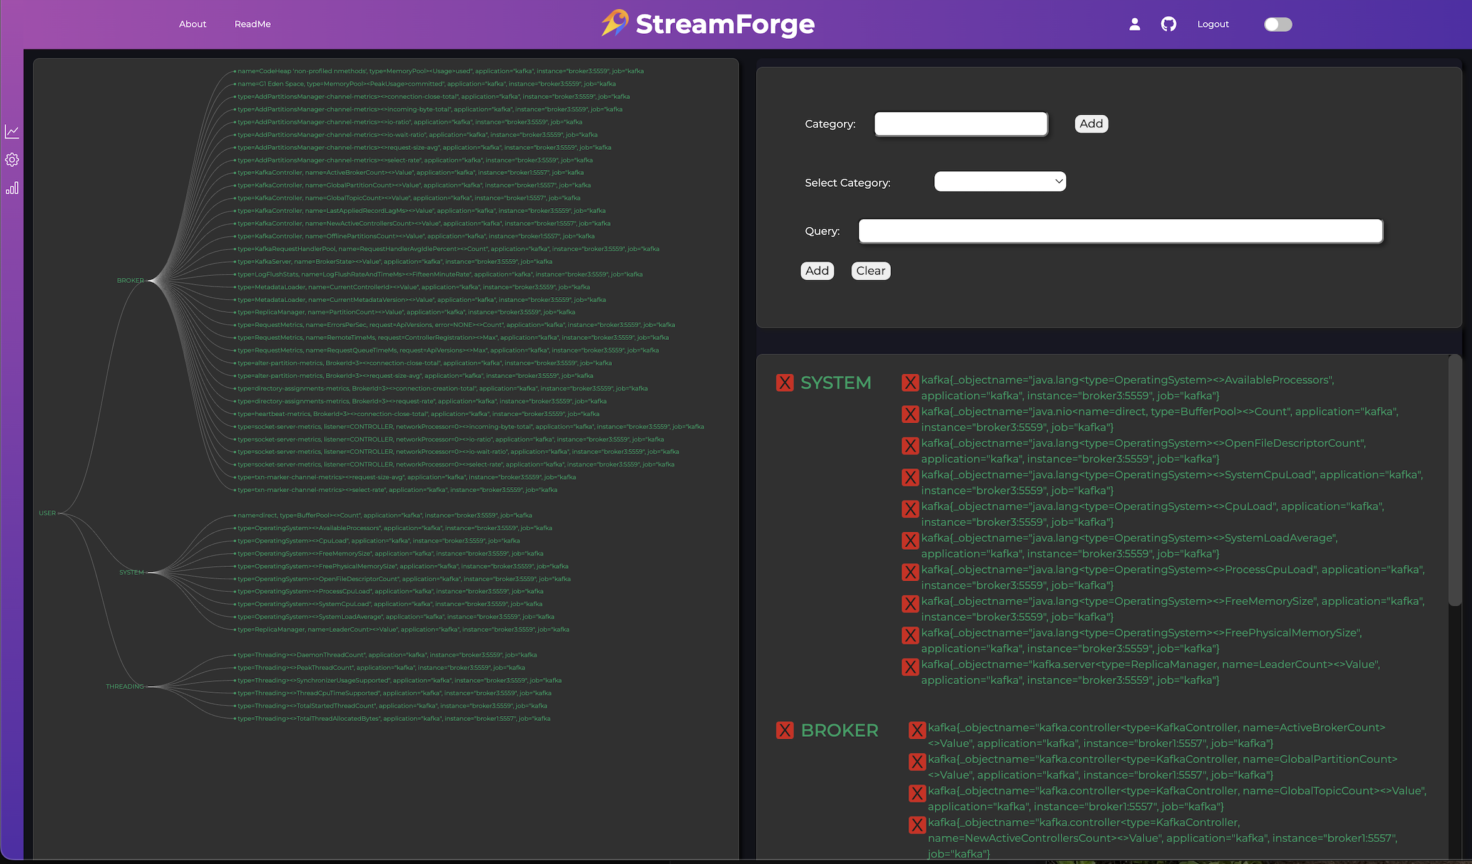Open the bar chart sidebar icon
1472x864 pixels.
coord(12,188)
